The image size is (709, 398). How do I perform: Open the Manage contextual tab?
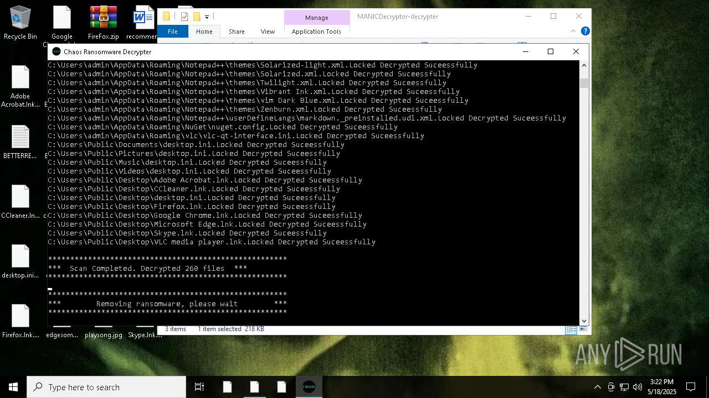click(317, 17)
